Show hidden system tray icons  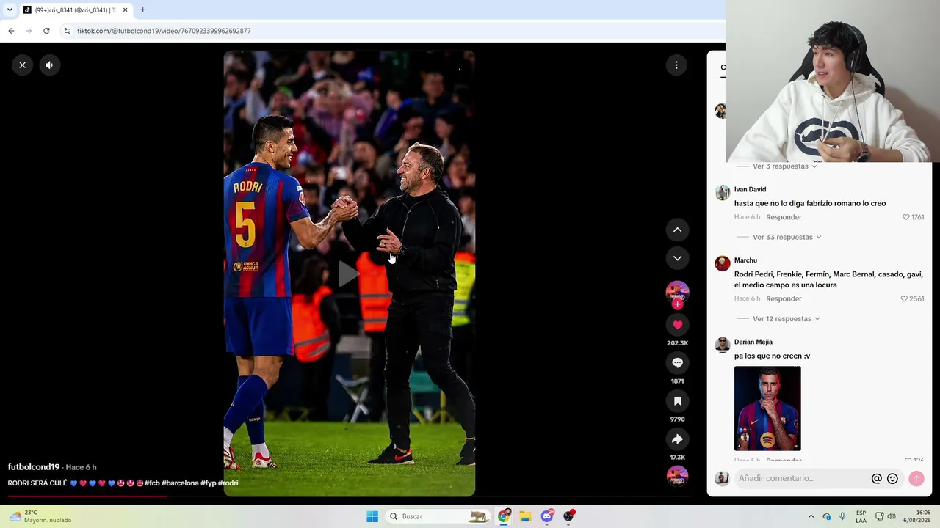click(x=811, y=516)
